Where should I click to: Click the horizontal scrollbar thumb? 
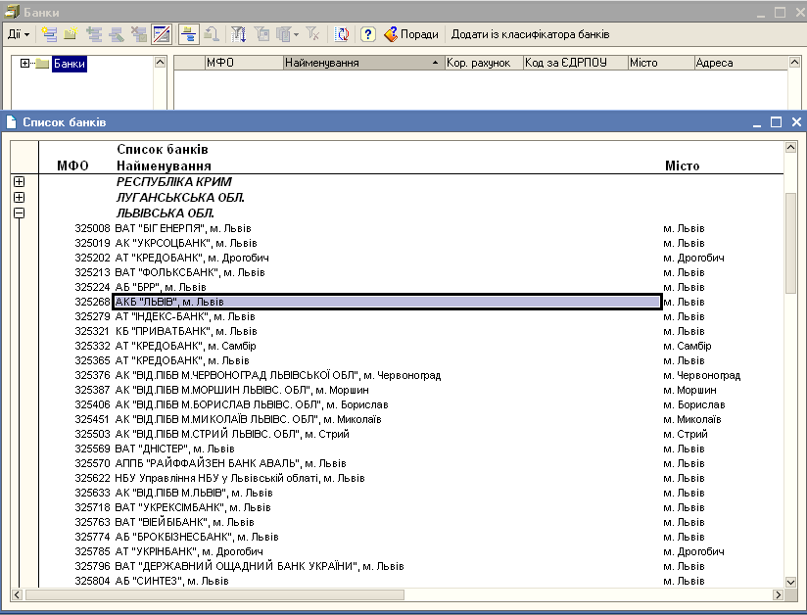click(x=214, y=595)
